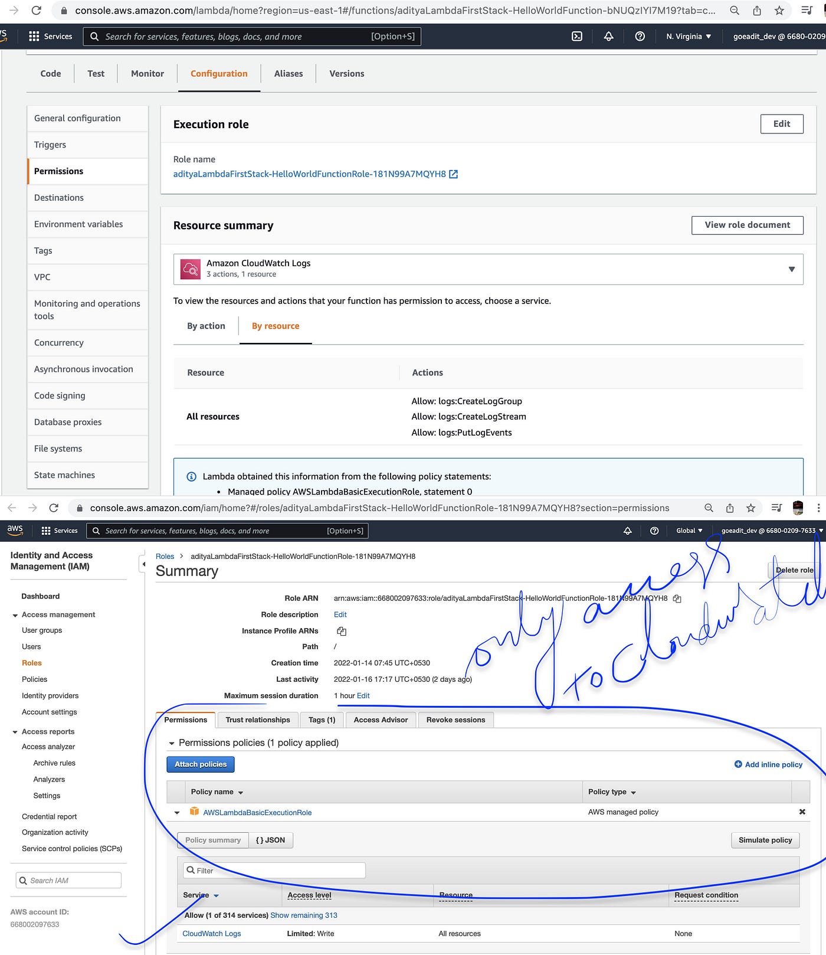The image size is (826, 955).
Task: Click AWS logo in IAM console
Action: point(15,530)
